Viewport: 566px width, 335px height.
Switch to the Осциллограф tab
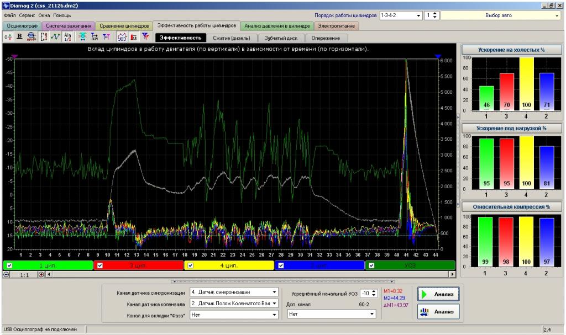tap(22, 26)
